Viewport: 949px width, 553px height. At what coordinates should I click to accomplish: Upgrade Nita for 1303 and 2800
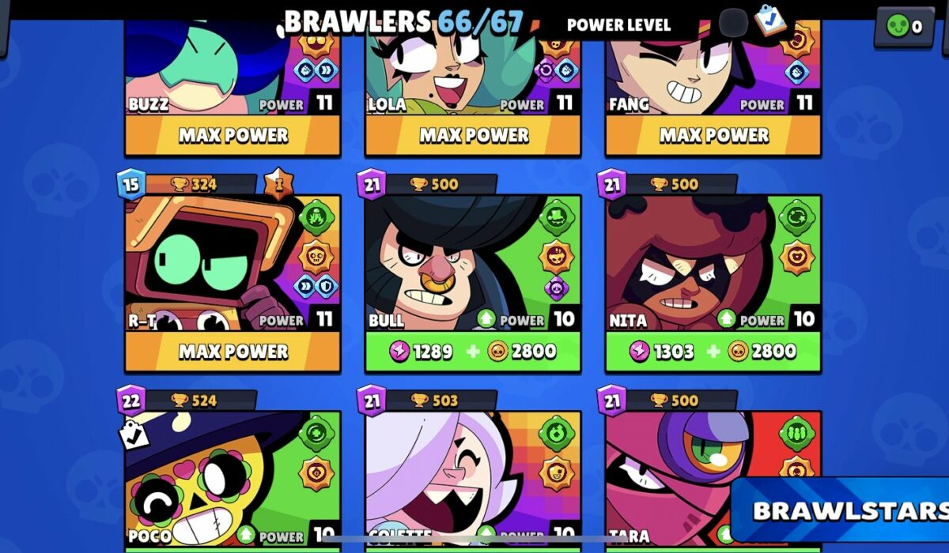click(713, 352)
